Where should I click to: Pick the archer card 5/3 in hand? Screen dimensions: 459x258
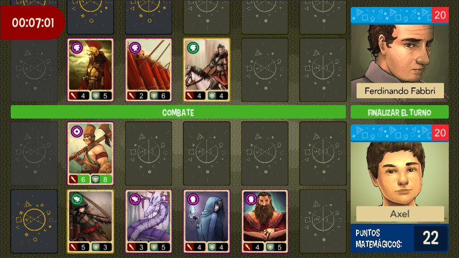click(x=91, y=222)
